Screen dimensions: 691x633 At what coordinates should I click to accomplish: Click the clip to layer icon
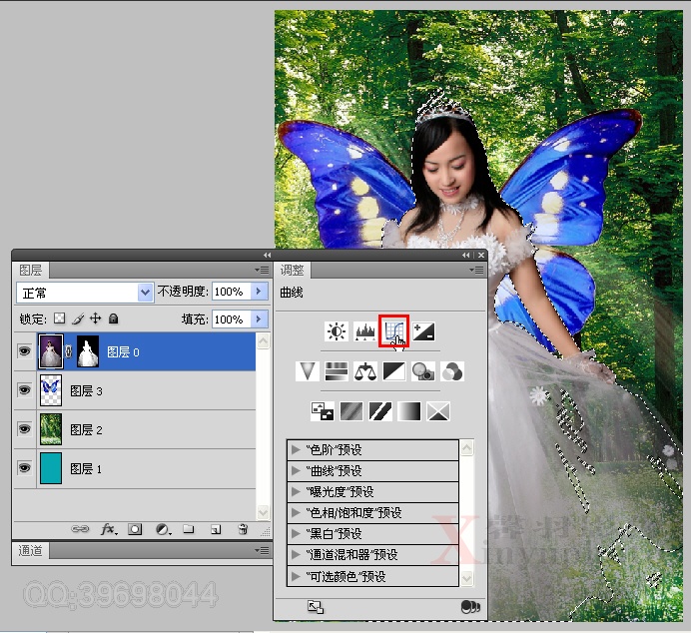coord(470,607)
